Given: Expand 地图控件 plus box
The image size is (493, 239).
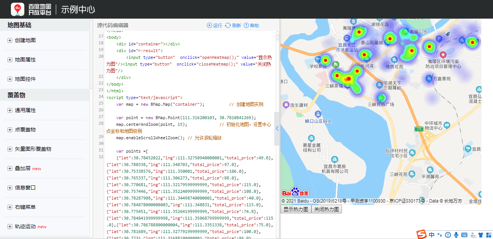Looking at the screenshot, I should click(x=10, y=79).
